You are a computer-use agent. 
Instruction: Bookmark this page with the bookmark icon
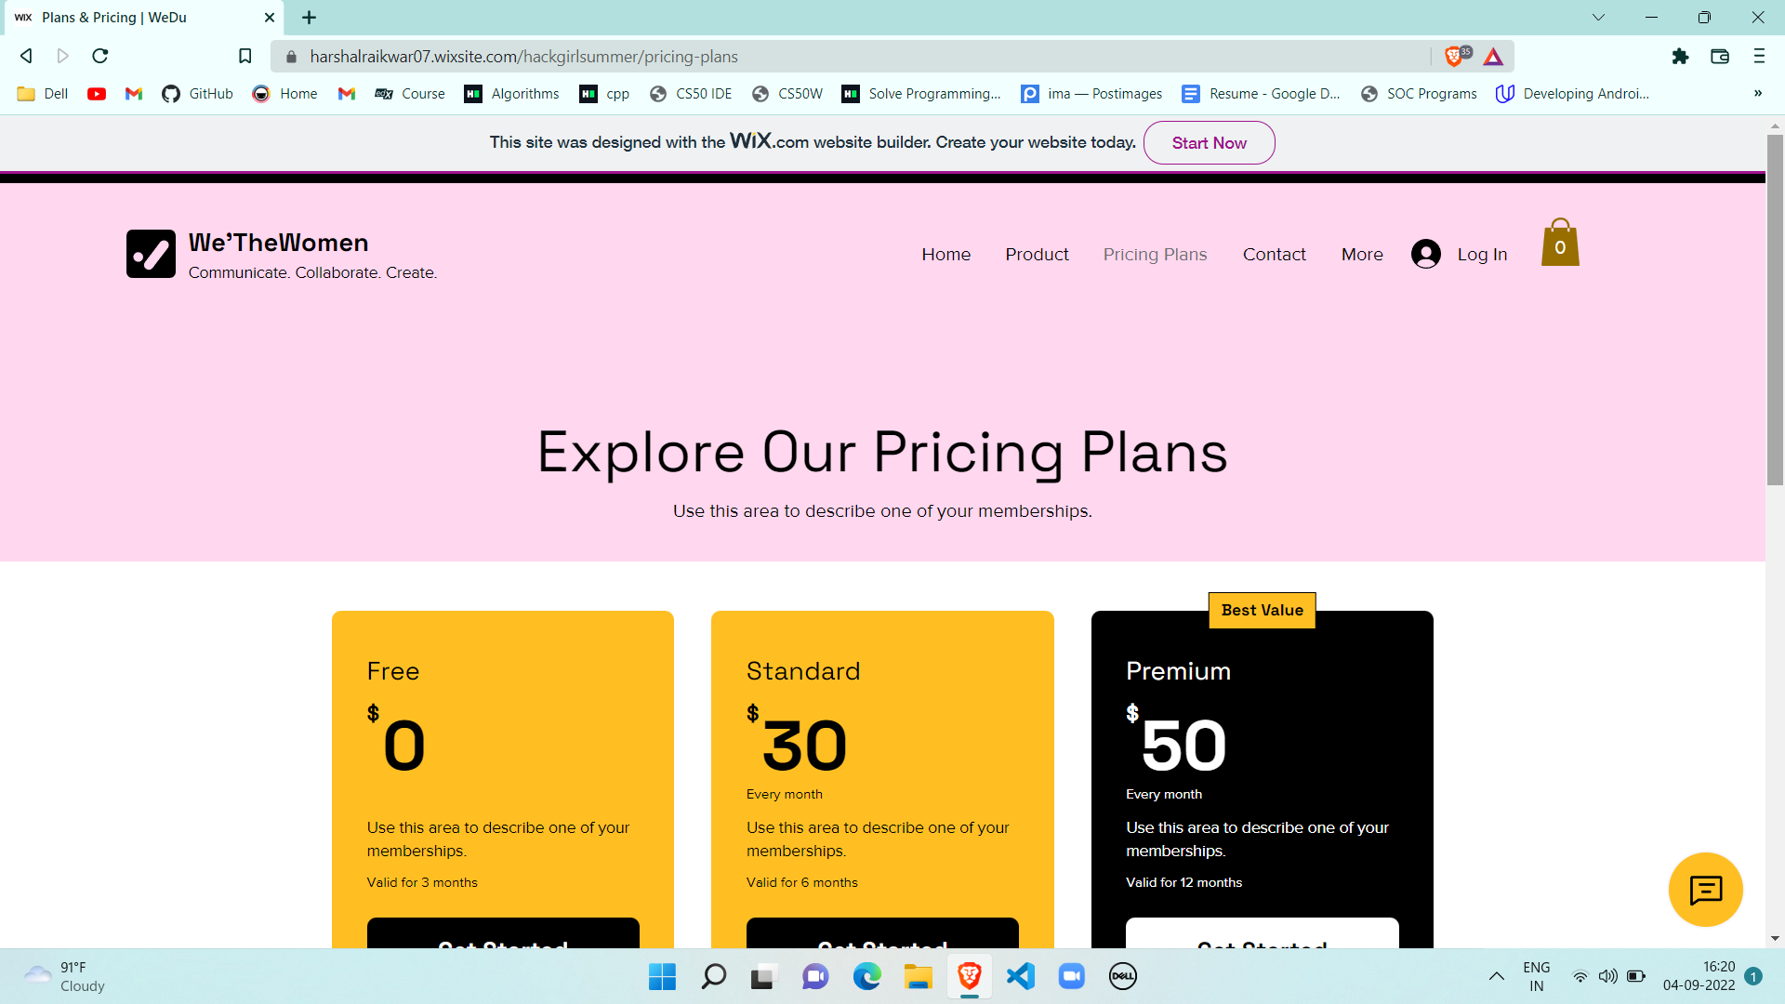coord(245,57)
